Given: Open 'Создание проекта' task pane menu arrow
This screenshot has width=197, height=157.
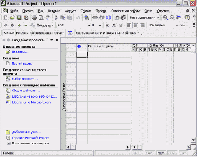Looking at the screenshot, I should pos(52,40).
